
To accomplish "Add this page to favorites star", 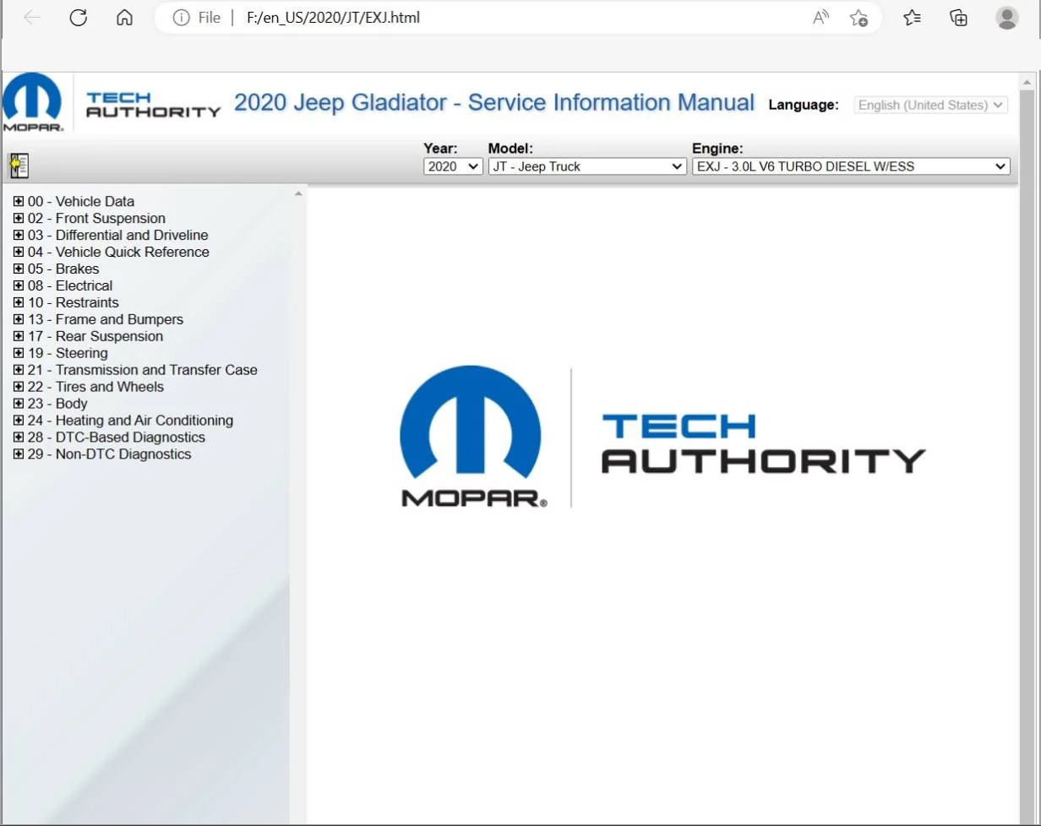I will tap(858, 18).
